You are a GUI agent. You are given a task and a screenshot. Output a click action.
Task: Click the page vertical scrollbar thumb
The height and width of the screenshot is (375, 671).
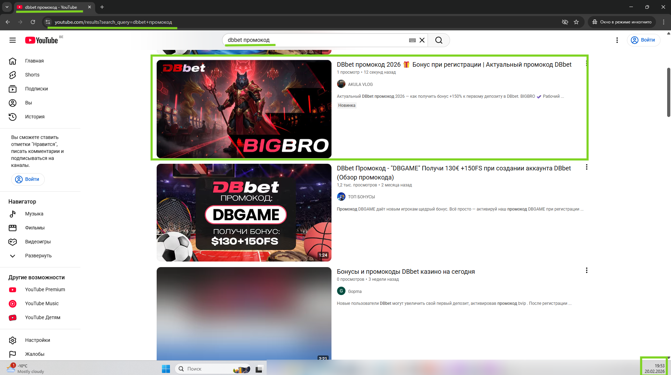pyautogui.click(x=669, y=93)
